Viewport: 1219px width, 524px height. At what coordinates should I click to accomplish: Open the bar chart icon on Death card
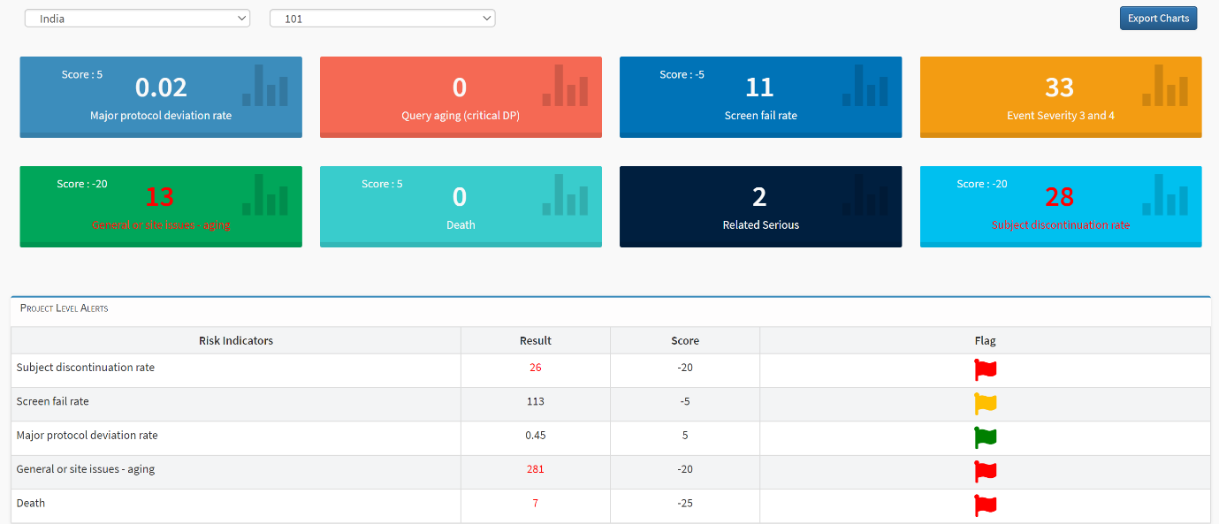567,196
